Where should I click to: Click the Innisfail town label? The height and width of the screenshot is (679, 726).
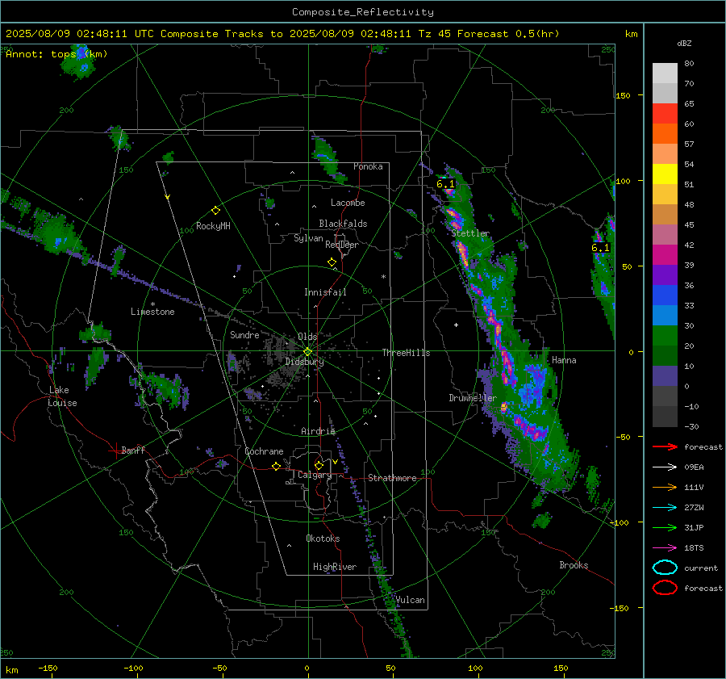(x=325, y=292)
